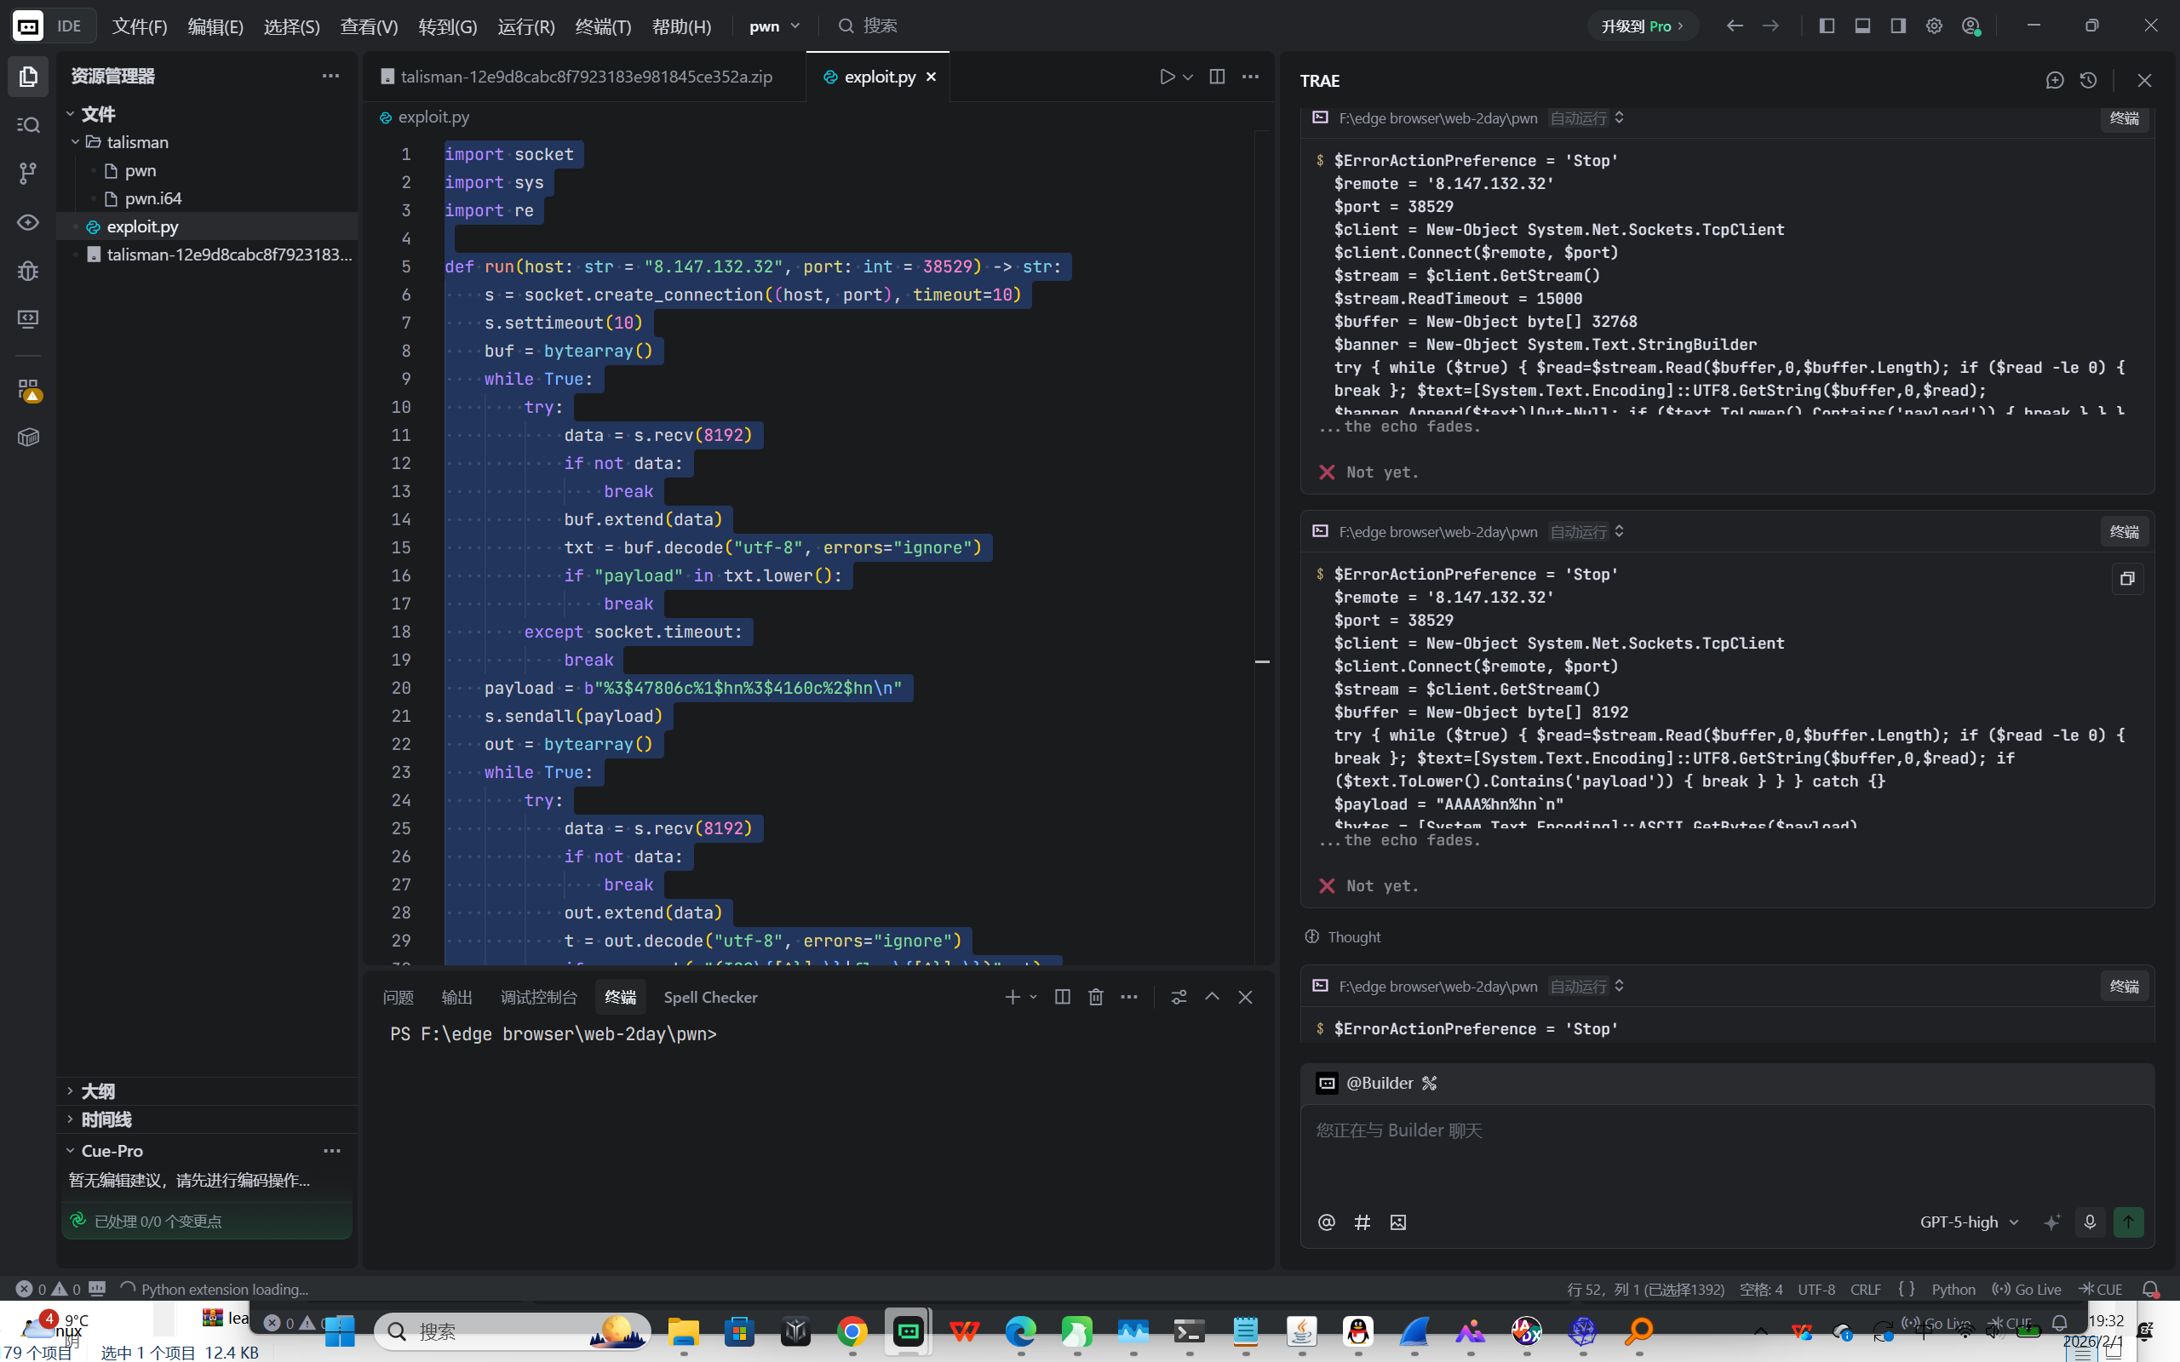
Task: Open the Search icon in activity bar
Action: point(28,124)
